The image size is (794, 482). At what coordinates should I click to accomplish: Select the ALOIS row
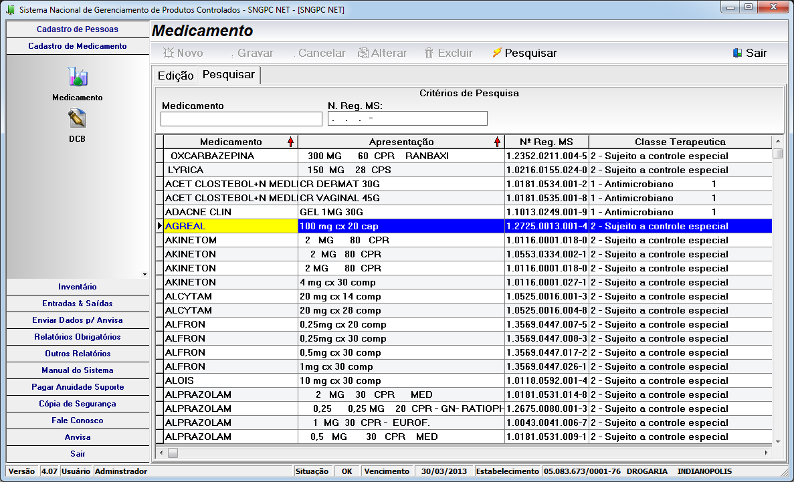pyautogui.click(x=464, y=381)
